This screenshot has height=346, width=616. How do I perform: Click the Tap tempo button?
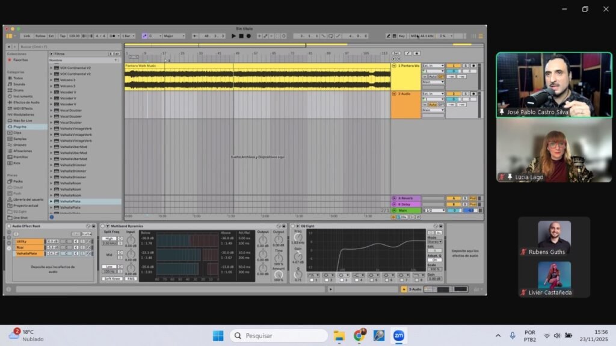click(63, 36)
